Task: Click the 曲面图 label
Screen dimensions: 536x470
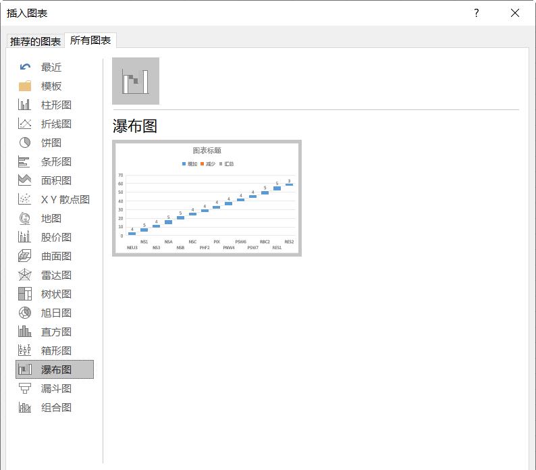Action: coord(57,256)
